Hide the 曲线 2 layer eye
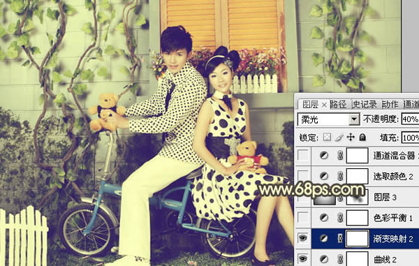 pos(303,259)
